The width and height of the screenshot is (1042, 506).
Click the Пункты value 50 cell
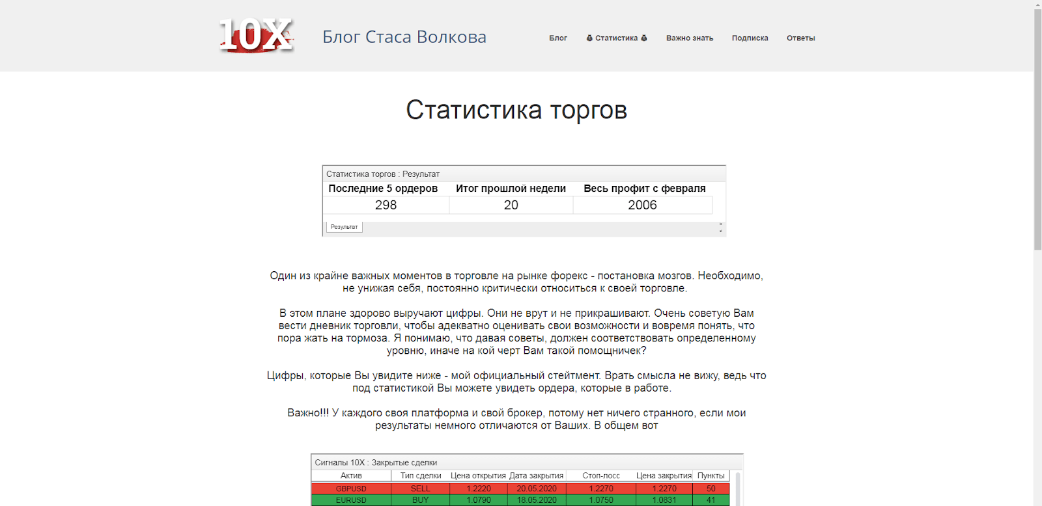point(711,488)
